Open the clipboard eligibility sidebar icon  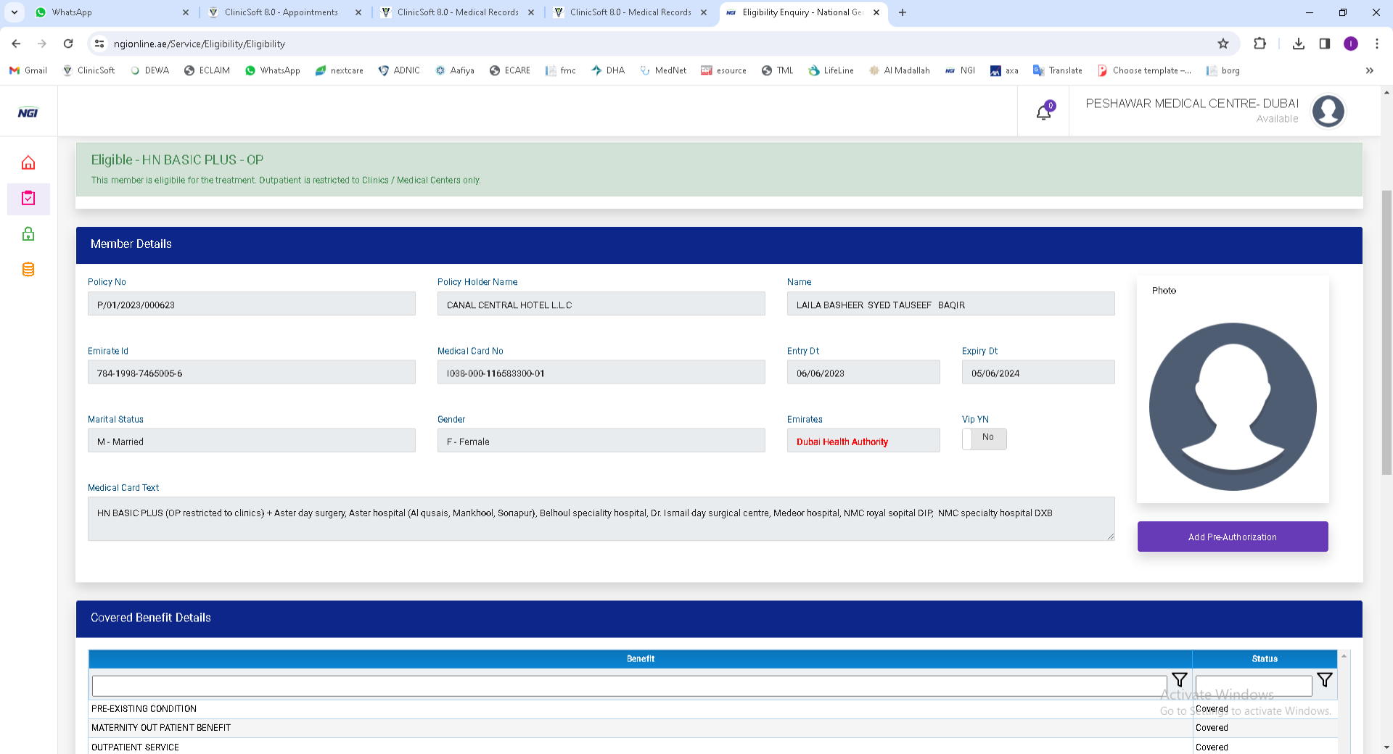(28, 199)
